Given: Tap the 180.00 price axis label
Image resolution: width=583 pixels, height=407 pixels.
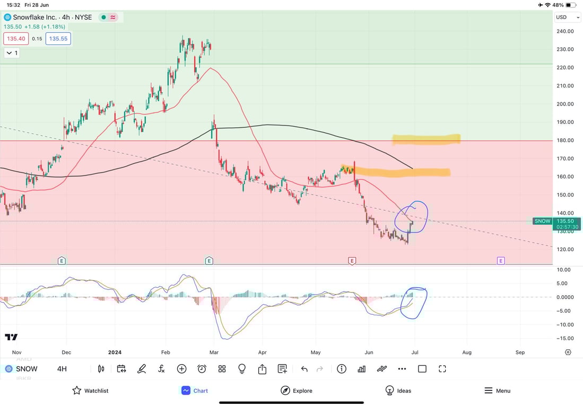Looking at the screenshot, I should 565,140.
